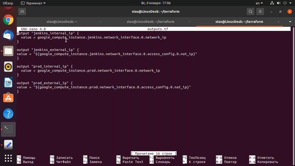Click the GNU nano 4.8 version label
The image size is (295, 166).
33,29
